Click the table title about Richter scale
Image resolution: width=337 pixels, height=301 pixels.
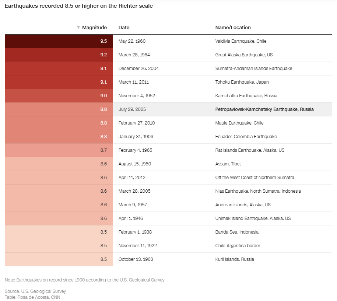coord(78,6)
